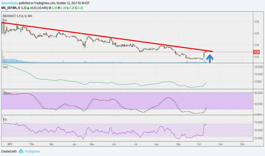
Task: Click the 50.0000 RSI axis value
Action: pyautogui.click(x=258, y=130)
